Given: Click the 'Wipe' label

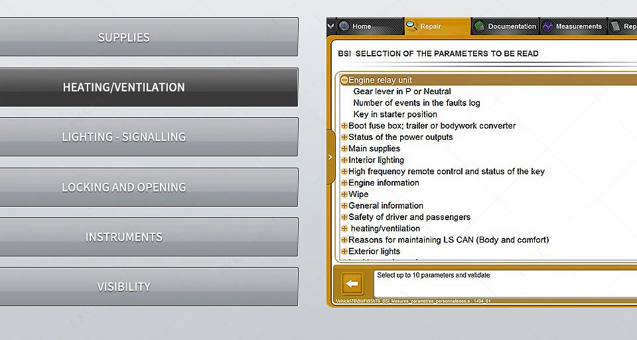Looking at the screenshot, I should pos(358,194).
